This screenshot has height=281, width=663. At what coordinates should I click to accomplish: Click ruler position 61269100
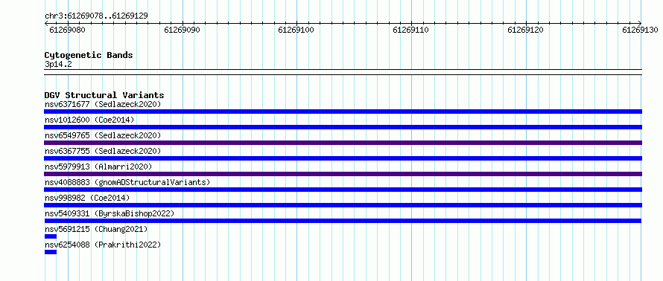[296, 30]
